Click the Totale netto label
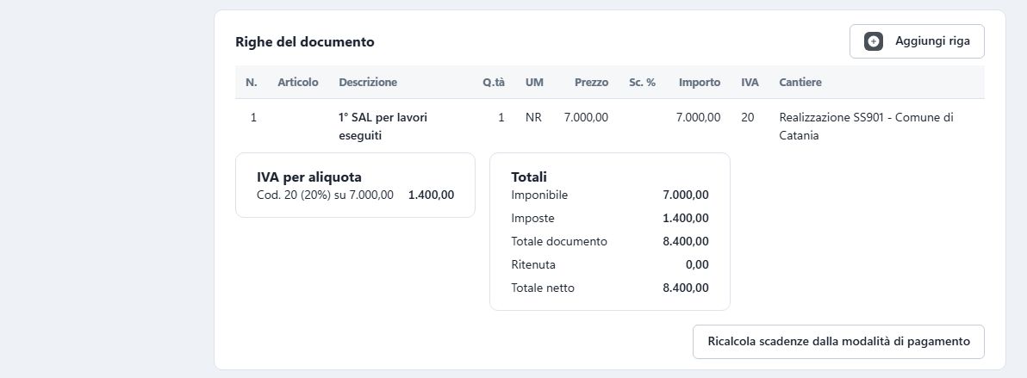 (543, 288)
